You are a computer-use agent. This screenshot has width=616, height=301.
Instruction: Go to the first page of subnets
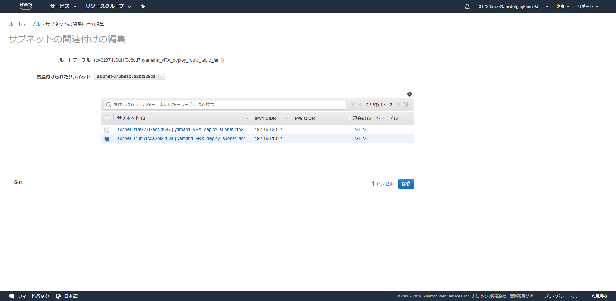pos(352,105)
